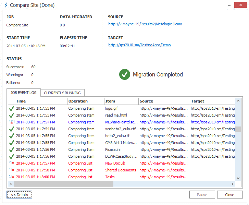Click the red icon beside New Doc Lib
249x205 pixels.
(x=11, y=163)
